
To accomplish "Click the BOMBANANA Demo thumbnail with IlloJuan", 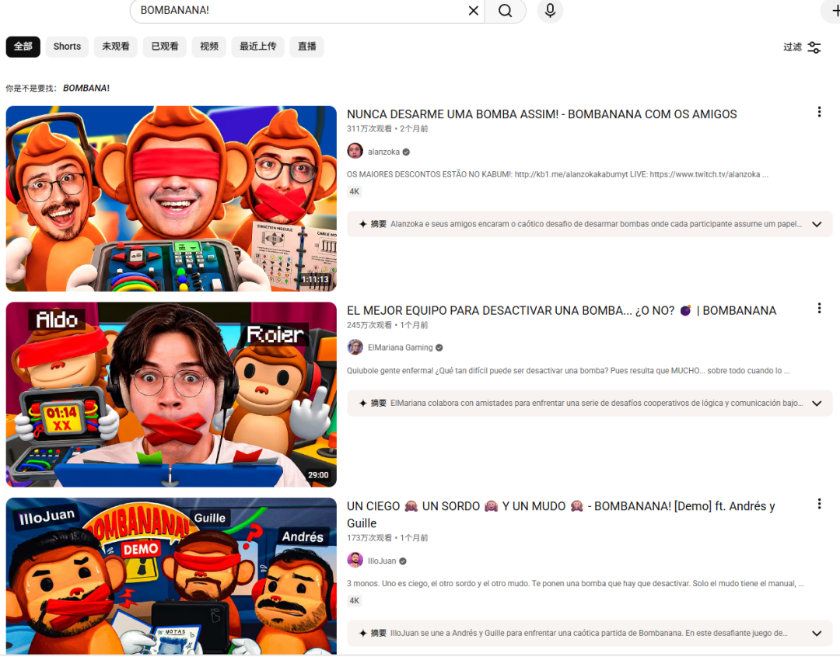I will [171, 576].
